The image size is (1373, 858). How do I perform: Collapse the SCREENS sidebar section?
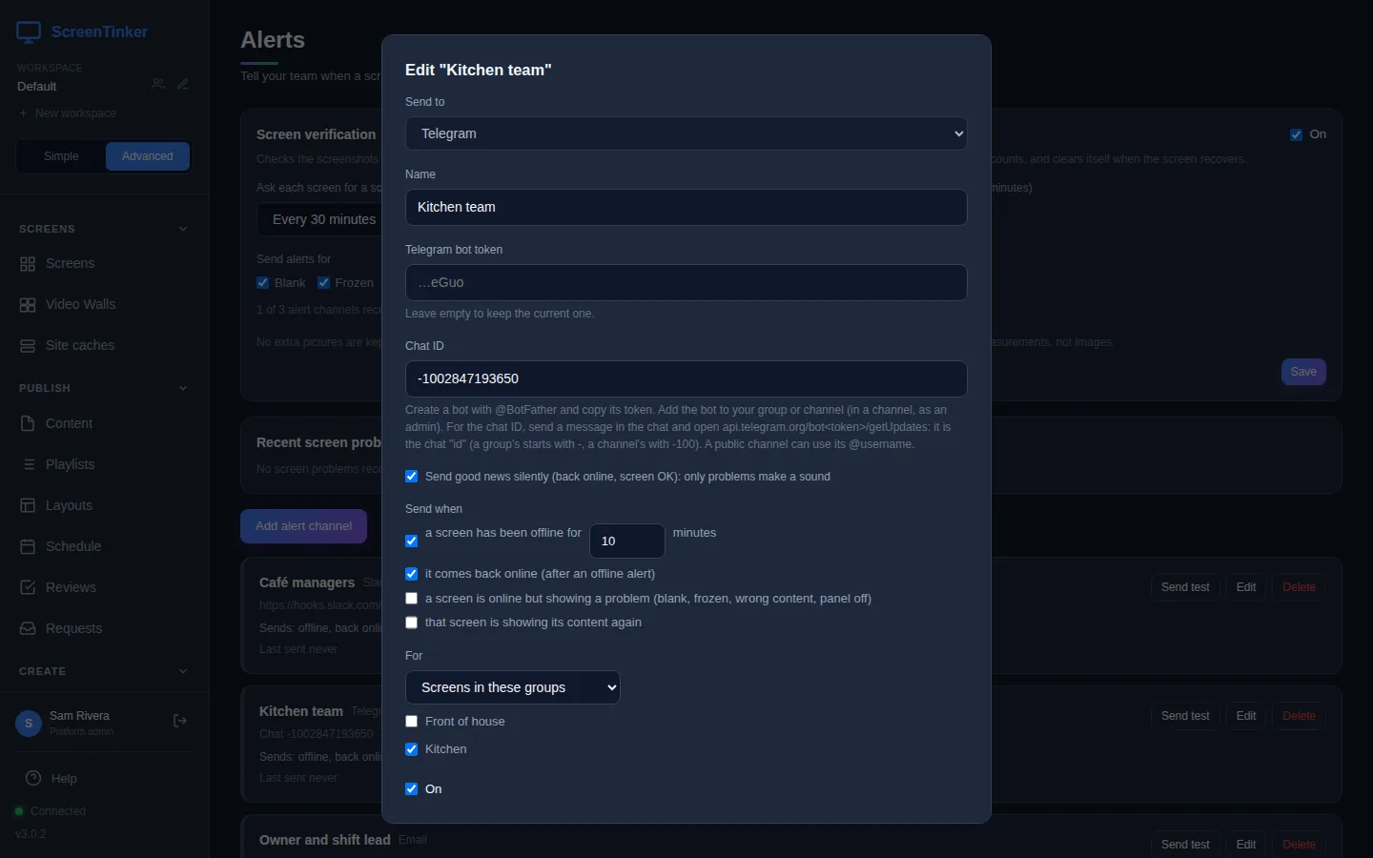click(x=183, y=229)
